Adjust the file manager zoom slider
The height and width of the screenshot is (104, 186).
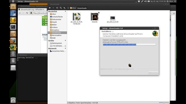164,103
